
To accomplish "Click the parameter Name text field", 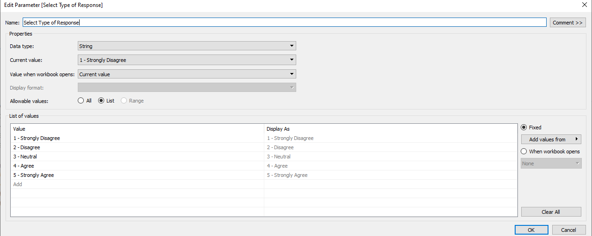I will 284,23.
